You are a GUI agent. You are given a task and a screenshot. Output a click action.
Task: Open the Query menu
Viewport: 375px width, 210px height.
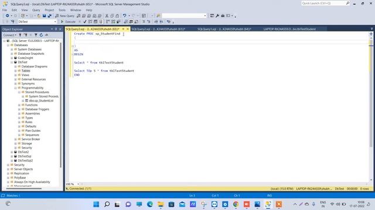[x=36, y=10]
